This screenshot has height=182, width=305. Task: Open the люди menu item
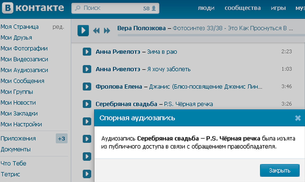point(206,8)
